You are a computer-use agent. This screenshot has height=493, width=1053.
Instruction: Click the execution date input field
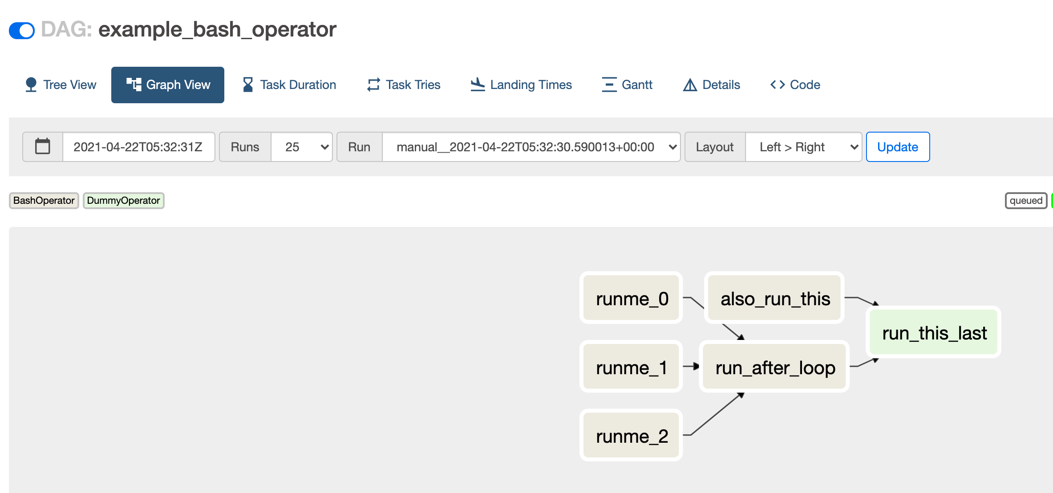[x=138, y=147]
